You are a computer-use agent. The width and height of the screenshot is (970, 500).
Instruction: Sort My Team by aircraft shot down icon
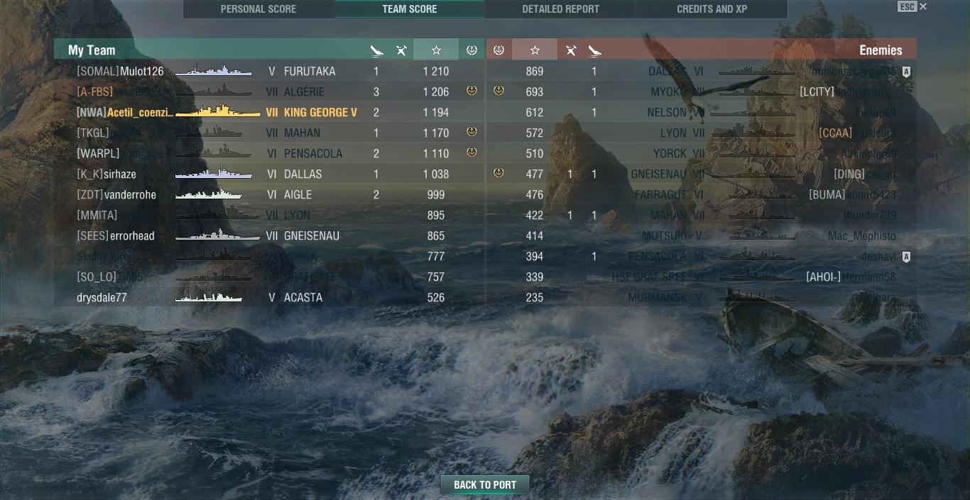[402, 50]
